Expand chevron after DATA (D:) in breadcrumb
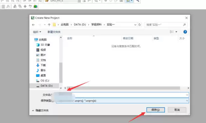The image size is (206, 123). (x=89, y=25)
